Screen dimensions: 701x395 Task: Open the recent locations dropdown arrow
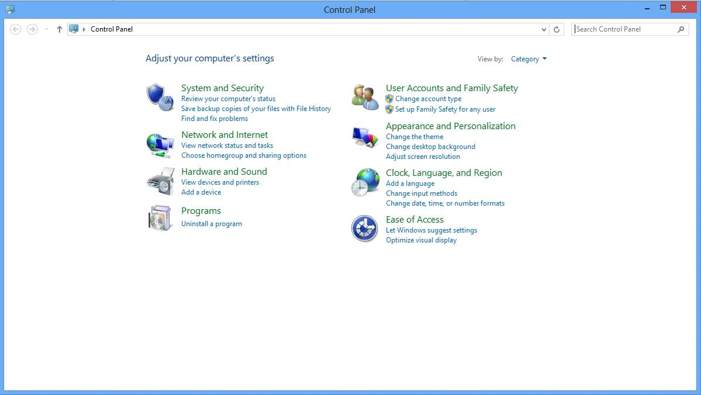46,29
